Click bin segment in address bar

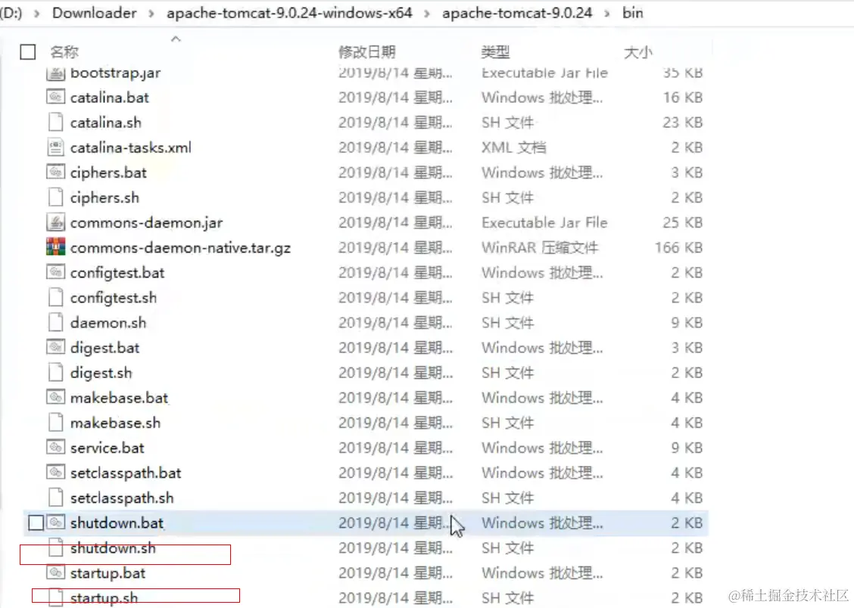[632, 13]
